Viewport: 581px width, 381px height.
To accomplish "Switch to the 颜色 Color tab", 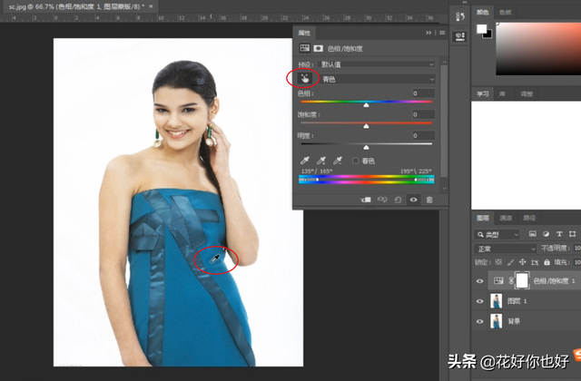I will click(482, 12).
